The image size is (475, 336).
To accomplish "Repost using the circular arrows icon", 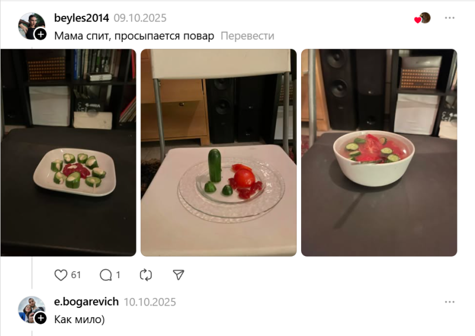I will [146, 275].
